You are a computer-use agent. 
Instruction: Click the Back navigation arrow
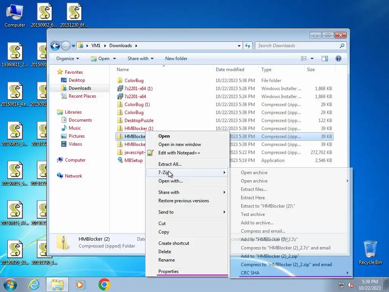(x=55, y=46)
